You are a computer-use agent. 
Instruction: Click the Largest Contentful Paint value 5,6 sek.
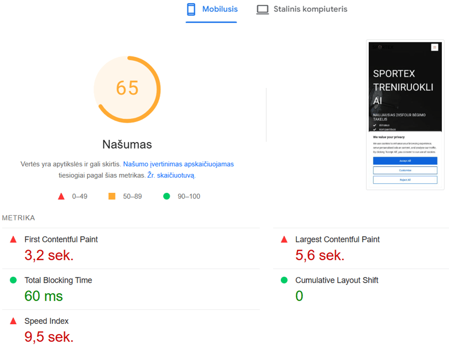[x=320, y=255]
